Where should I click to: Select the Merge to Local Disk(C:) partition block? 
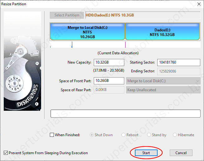(x=88, y=32)
